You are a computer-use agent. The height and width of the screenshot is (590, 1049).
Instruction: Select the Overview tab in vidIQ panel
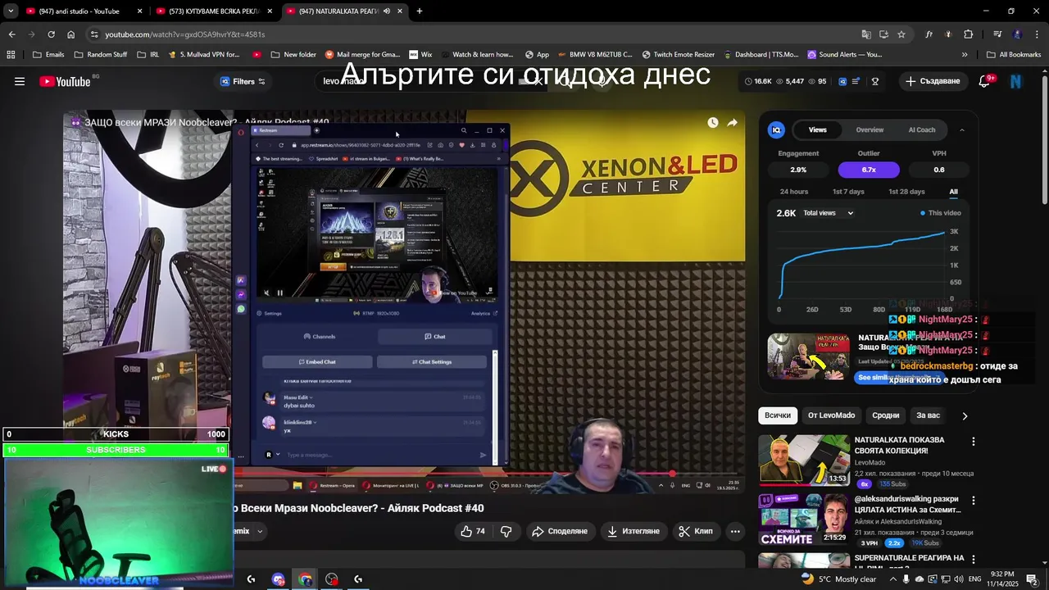click(x=870, y=129)
